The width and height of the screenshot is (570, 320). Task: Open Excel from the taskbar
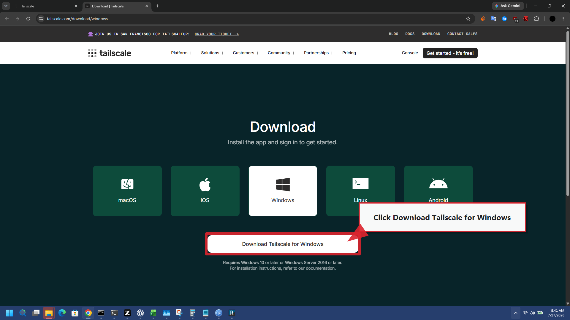153,313
